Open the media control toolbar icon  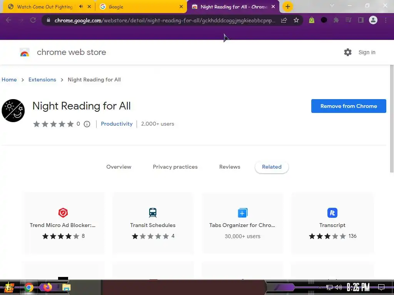click(x=348, y=20)
